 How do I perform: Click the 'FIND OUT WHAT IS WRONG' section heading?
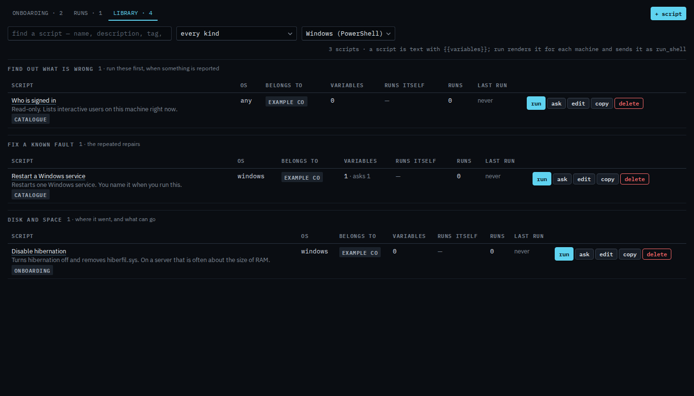click(x=51, y=69)
